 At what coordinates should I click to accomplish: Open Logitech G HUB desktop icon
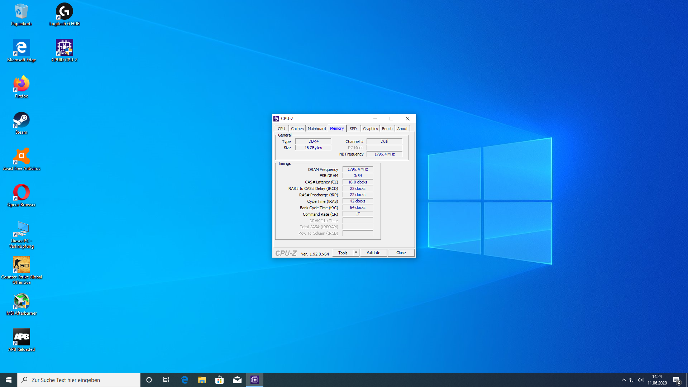point(64,11)
